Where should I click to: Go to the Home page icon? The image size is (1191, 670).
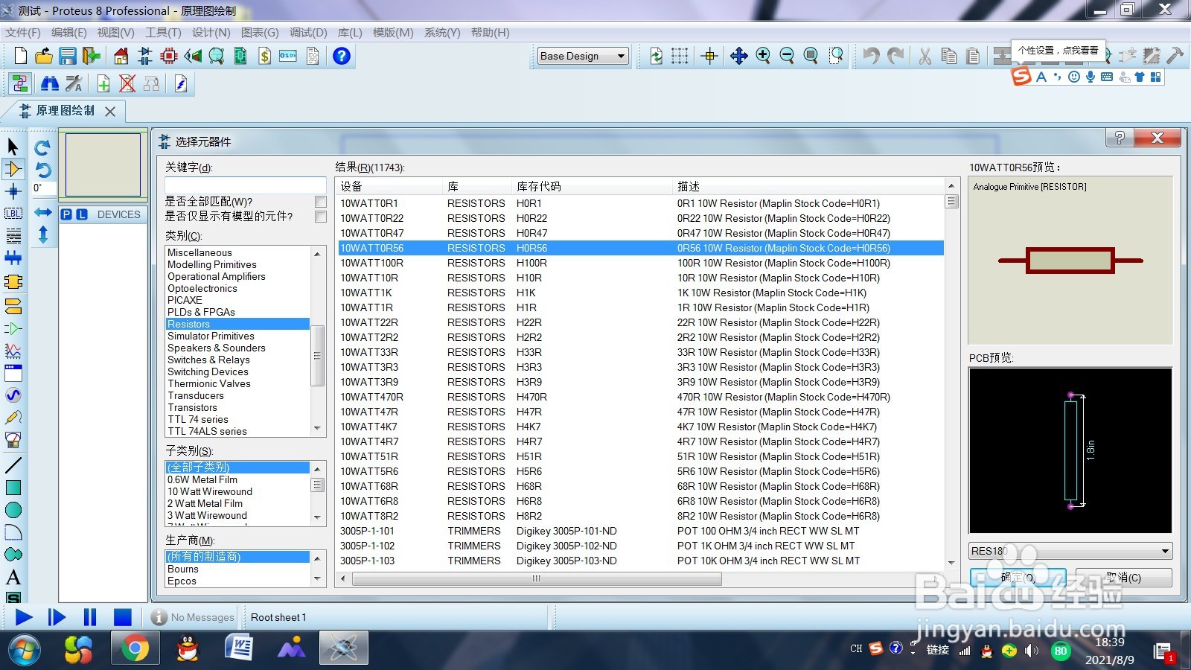pyautogui.click(x=121, y=56)
